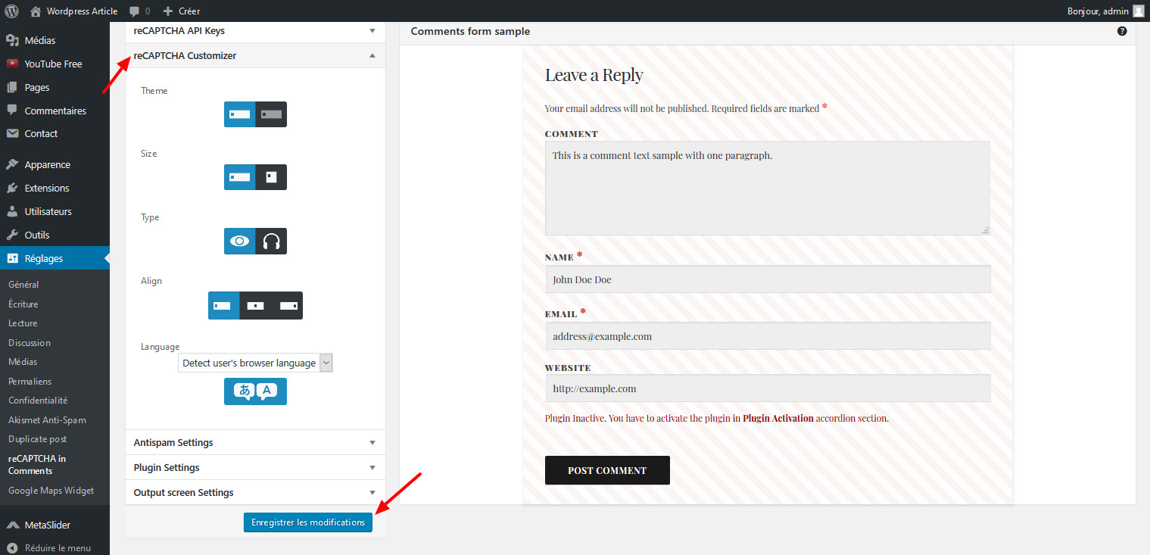Screen dimensions: 1150x555
Task: Click the Commentaires bubble icon in the sidebar
Action: [12, 111]
